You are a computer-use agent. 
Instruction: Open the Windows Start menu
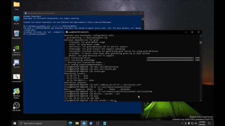[15, 123]
